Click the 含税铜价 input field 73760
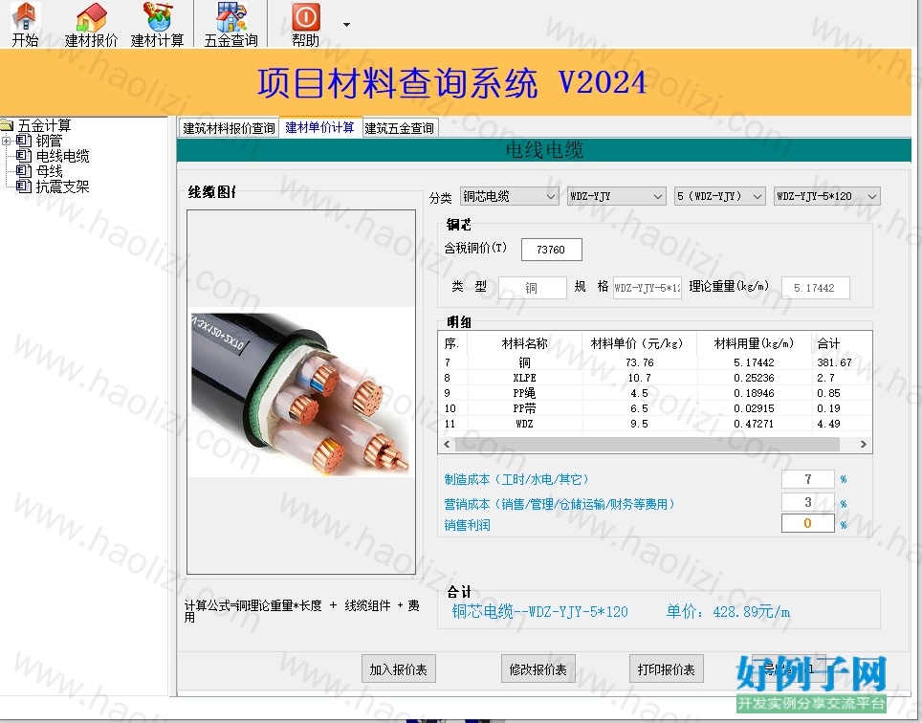 point(552,250)
